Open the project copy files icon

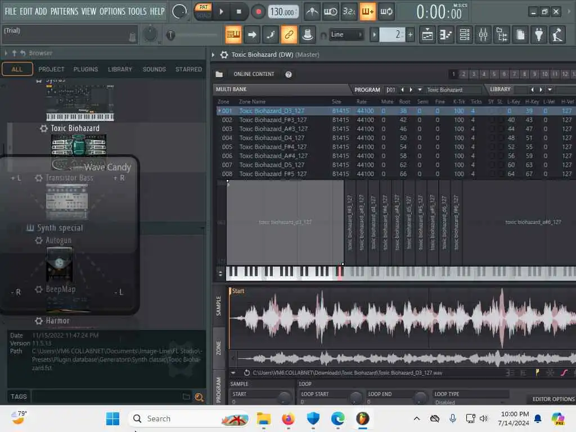click(x=520, y=35)
